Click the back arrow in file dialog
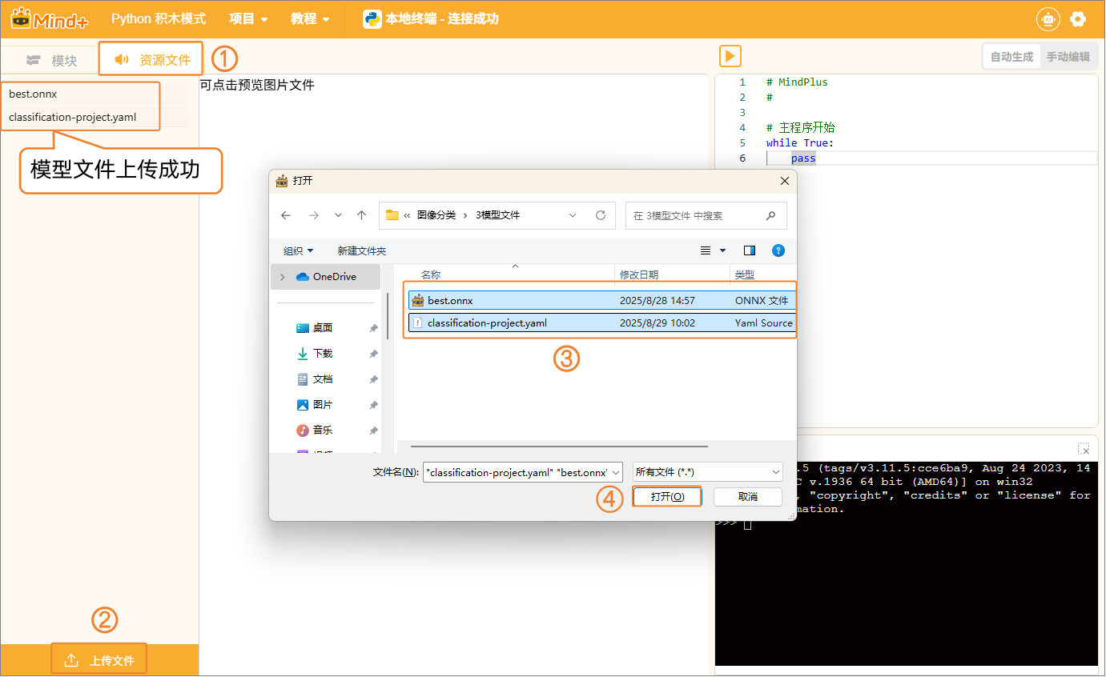This screenshot has width=1106, height=677. tap(286, 215)
